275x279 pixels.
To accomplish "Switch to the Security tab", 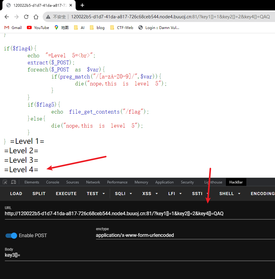I will pyautogui.click(x=187, y=182).
